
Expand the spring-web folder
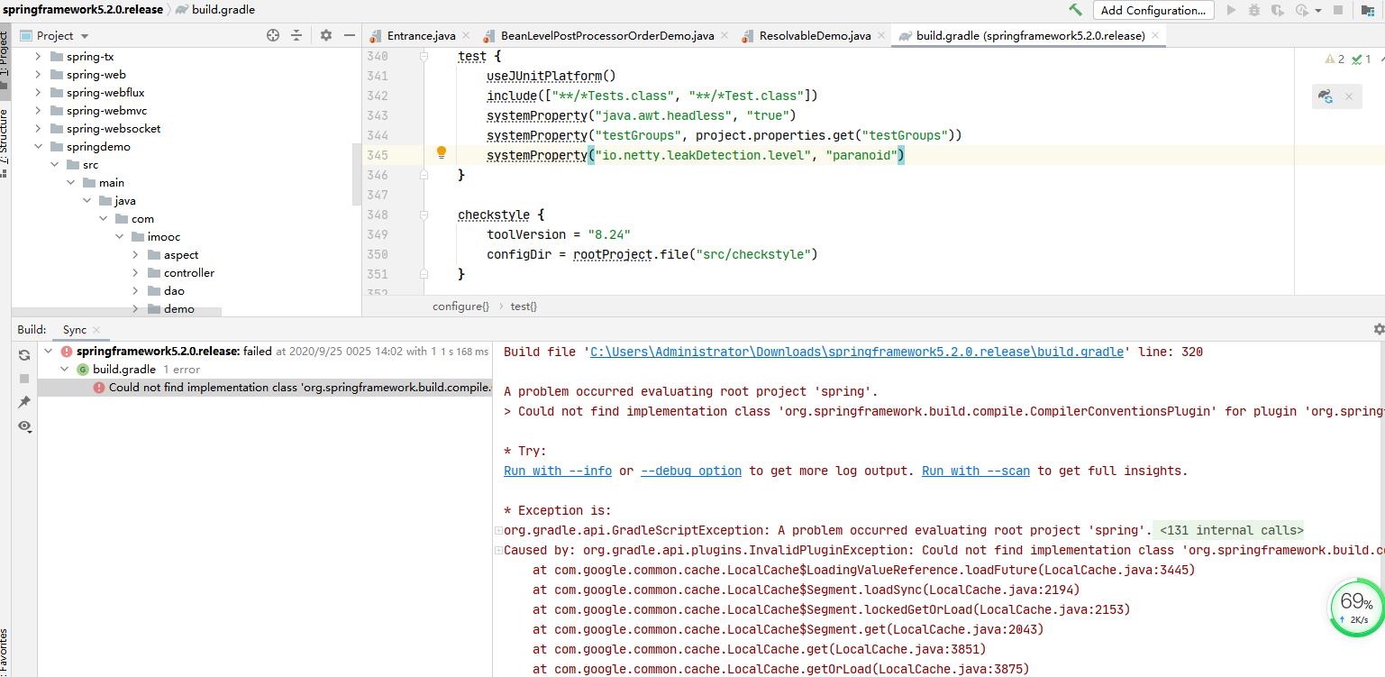tap(38, 74)
